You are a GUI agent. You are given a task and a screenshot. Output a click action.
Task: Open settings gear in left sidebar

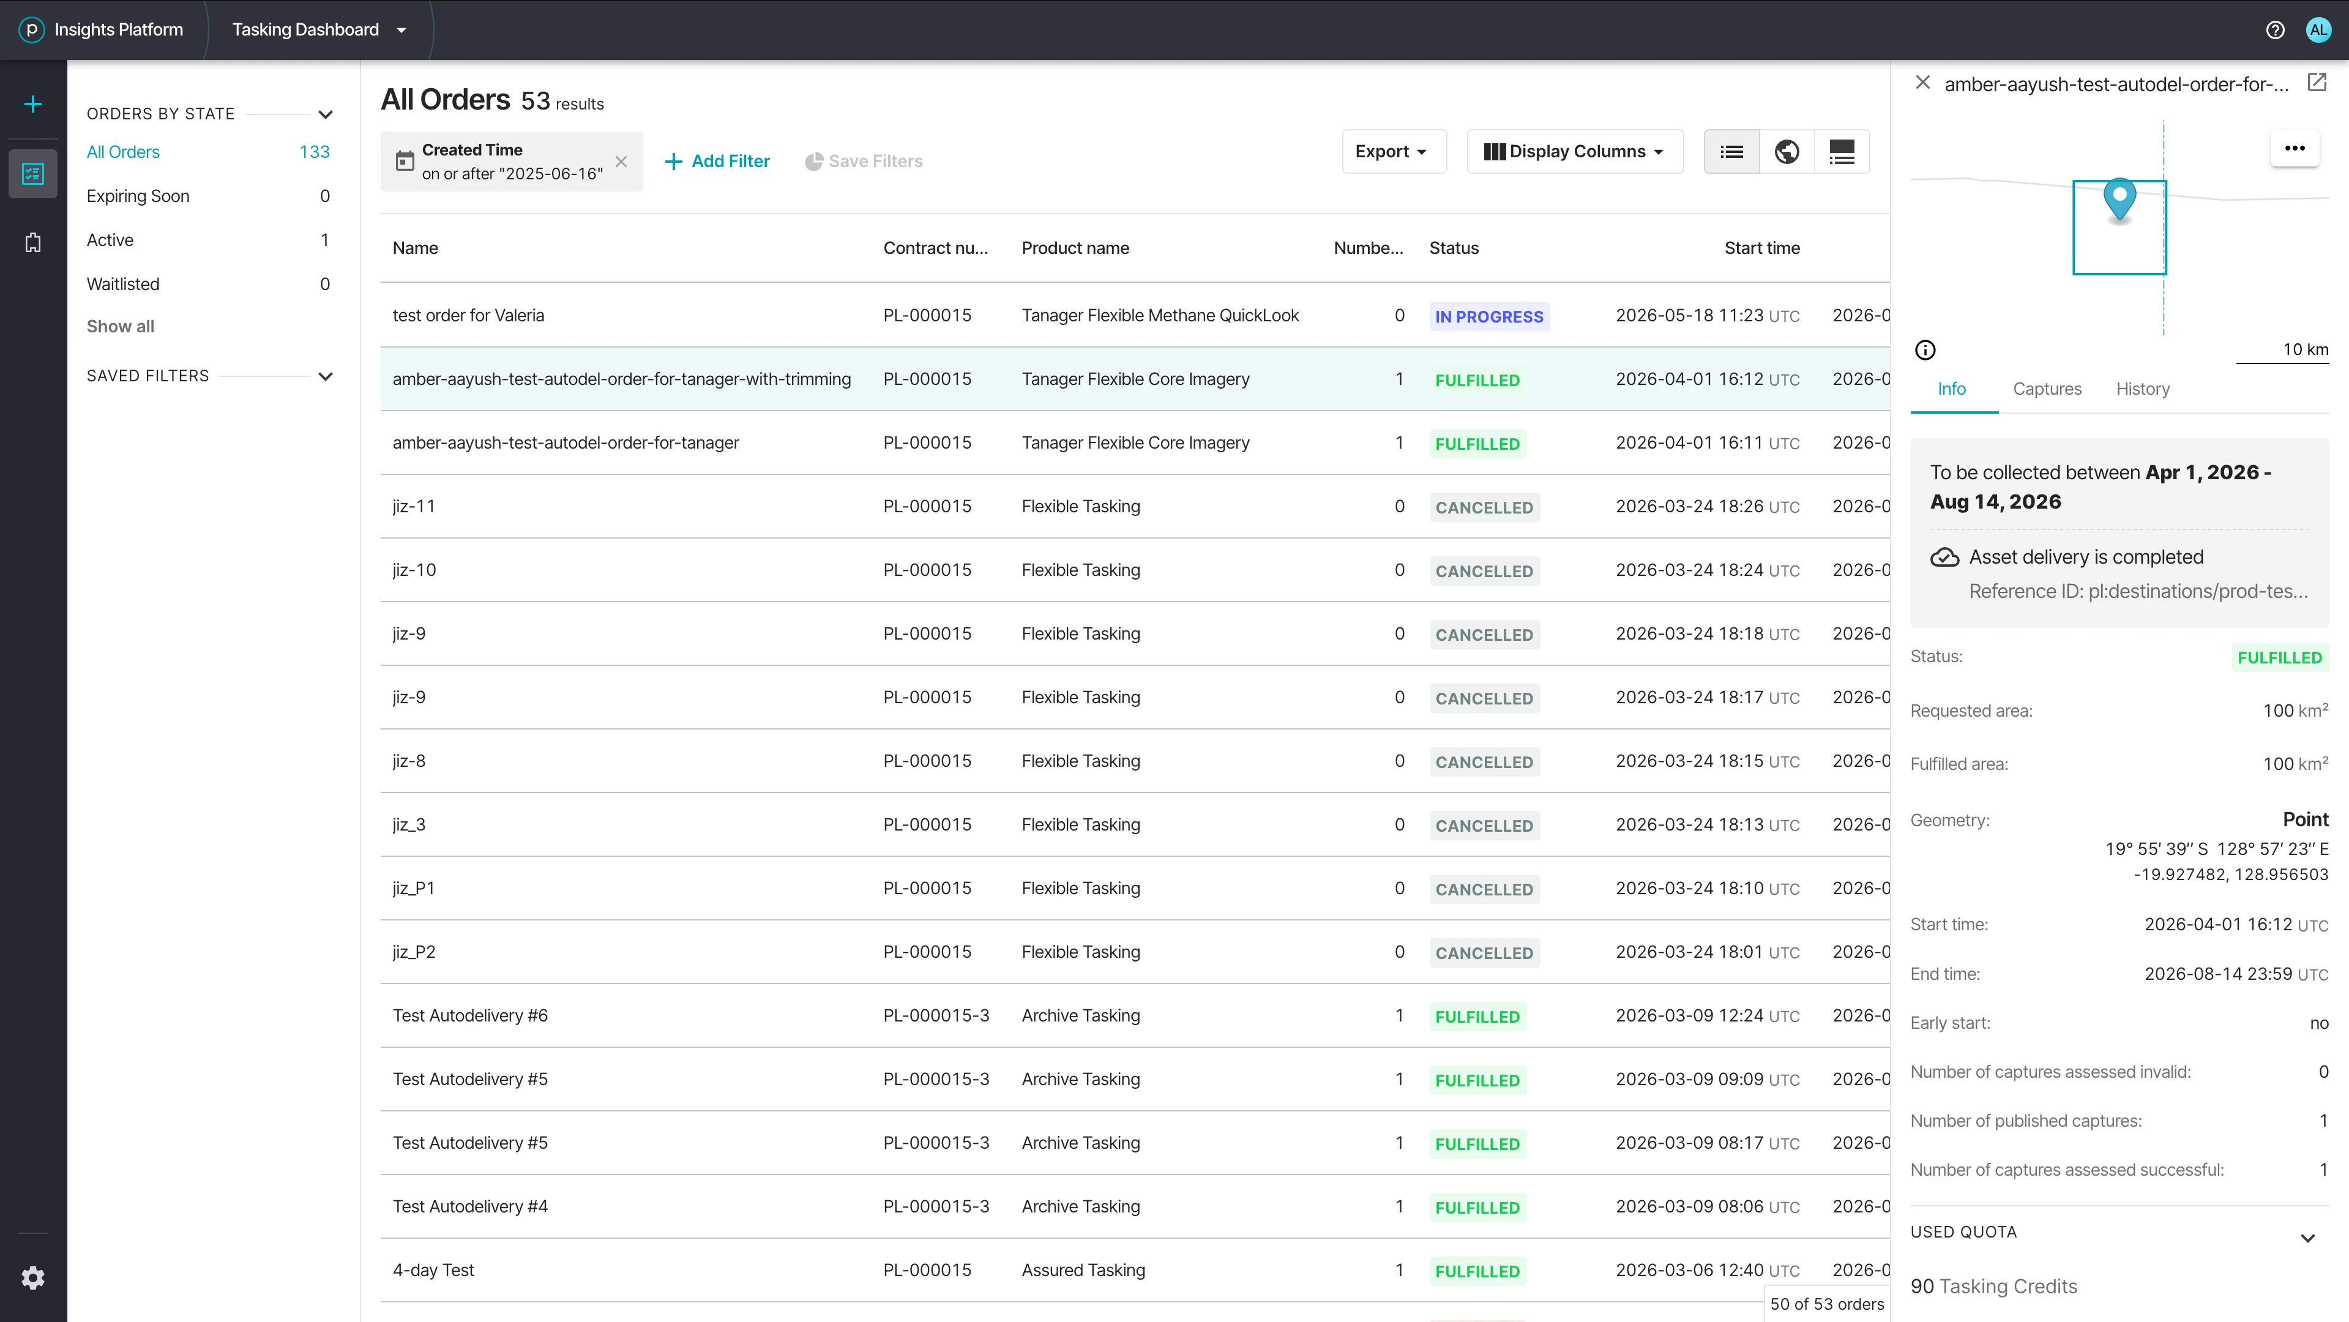point(33,1277)
